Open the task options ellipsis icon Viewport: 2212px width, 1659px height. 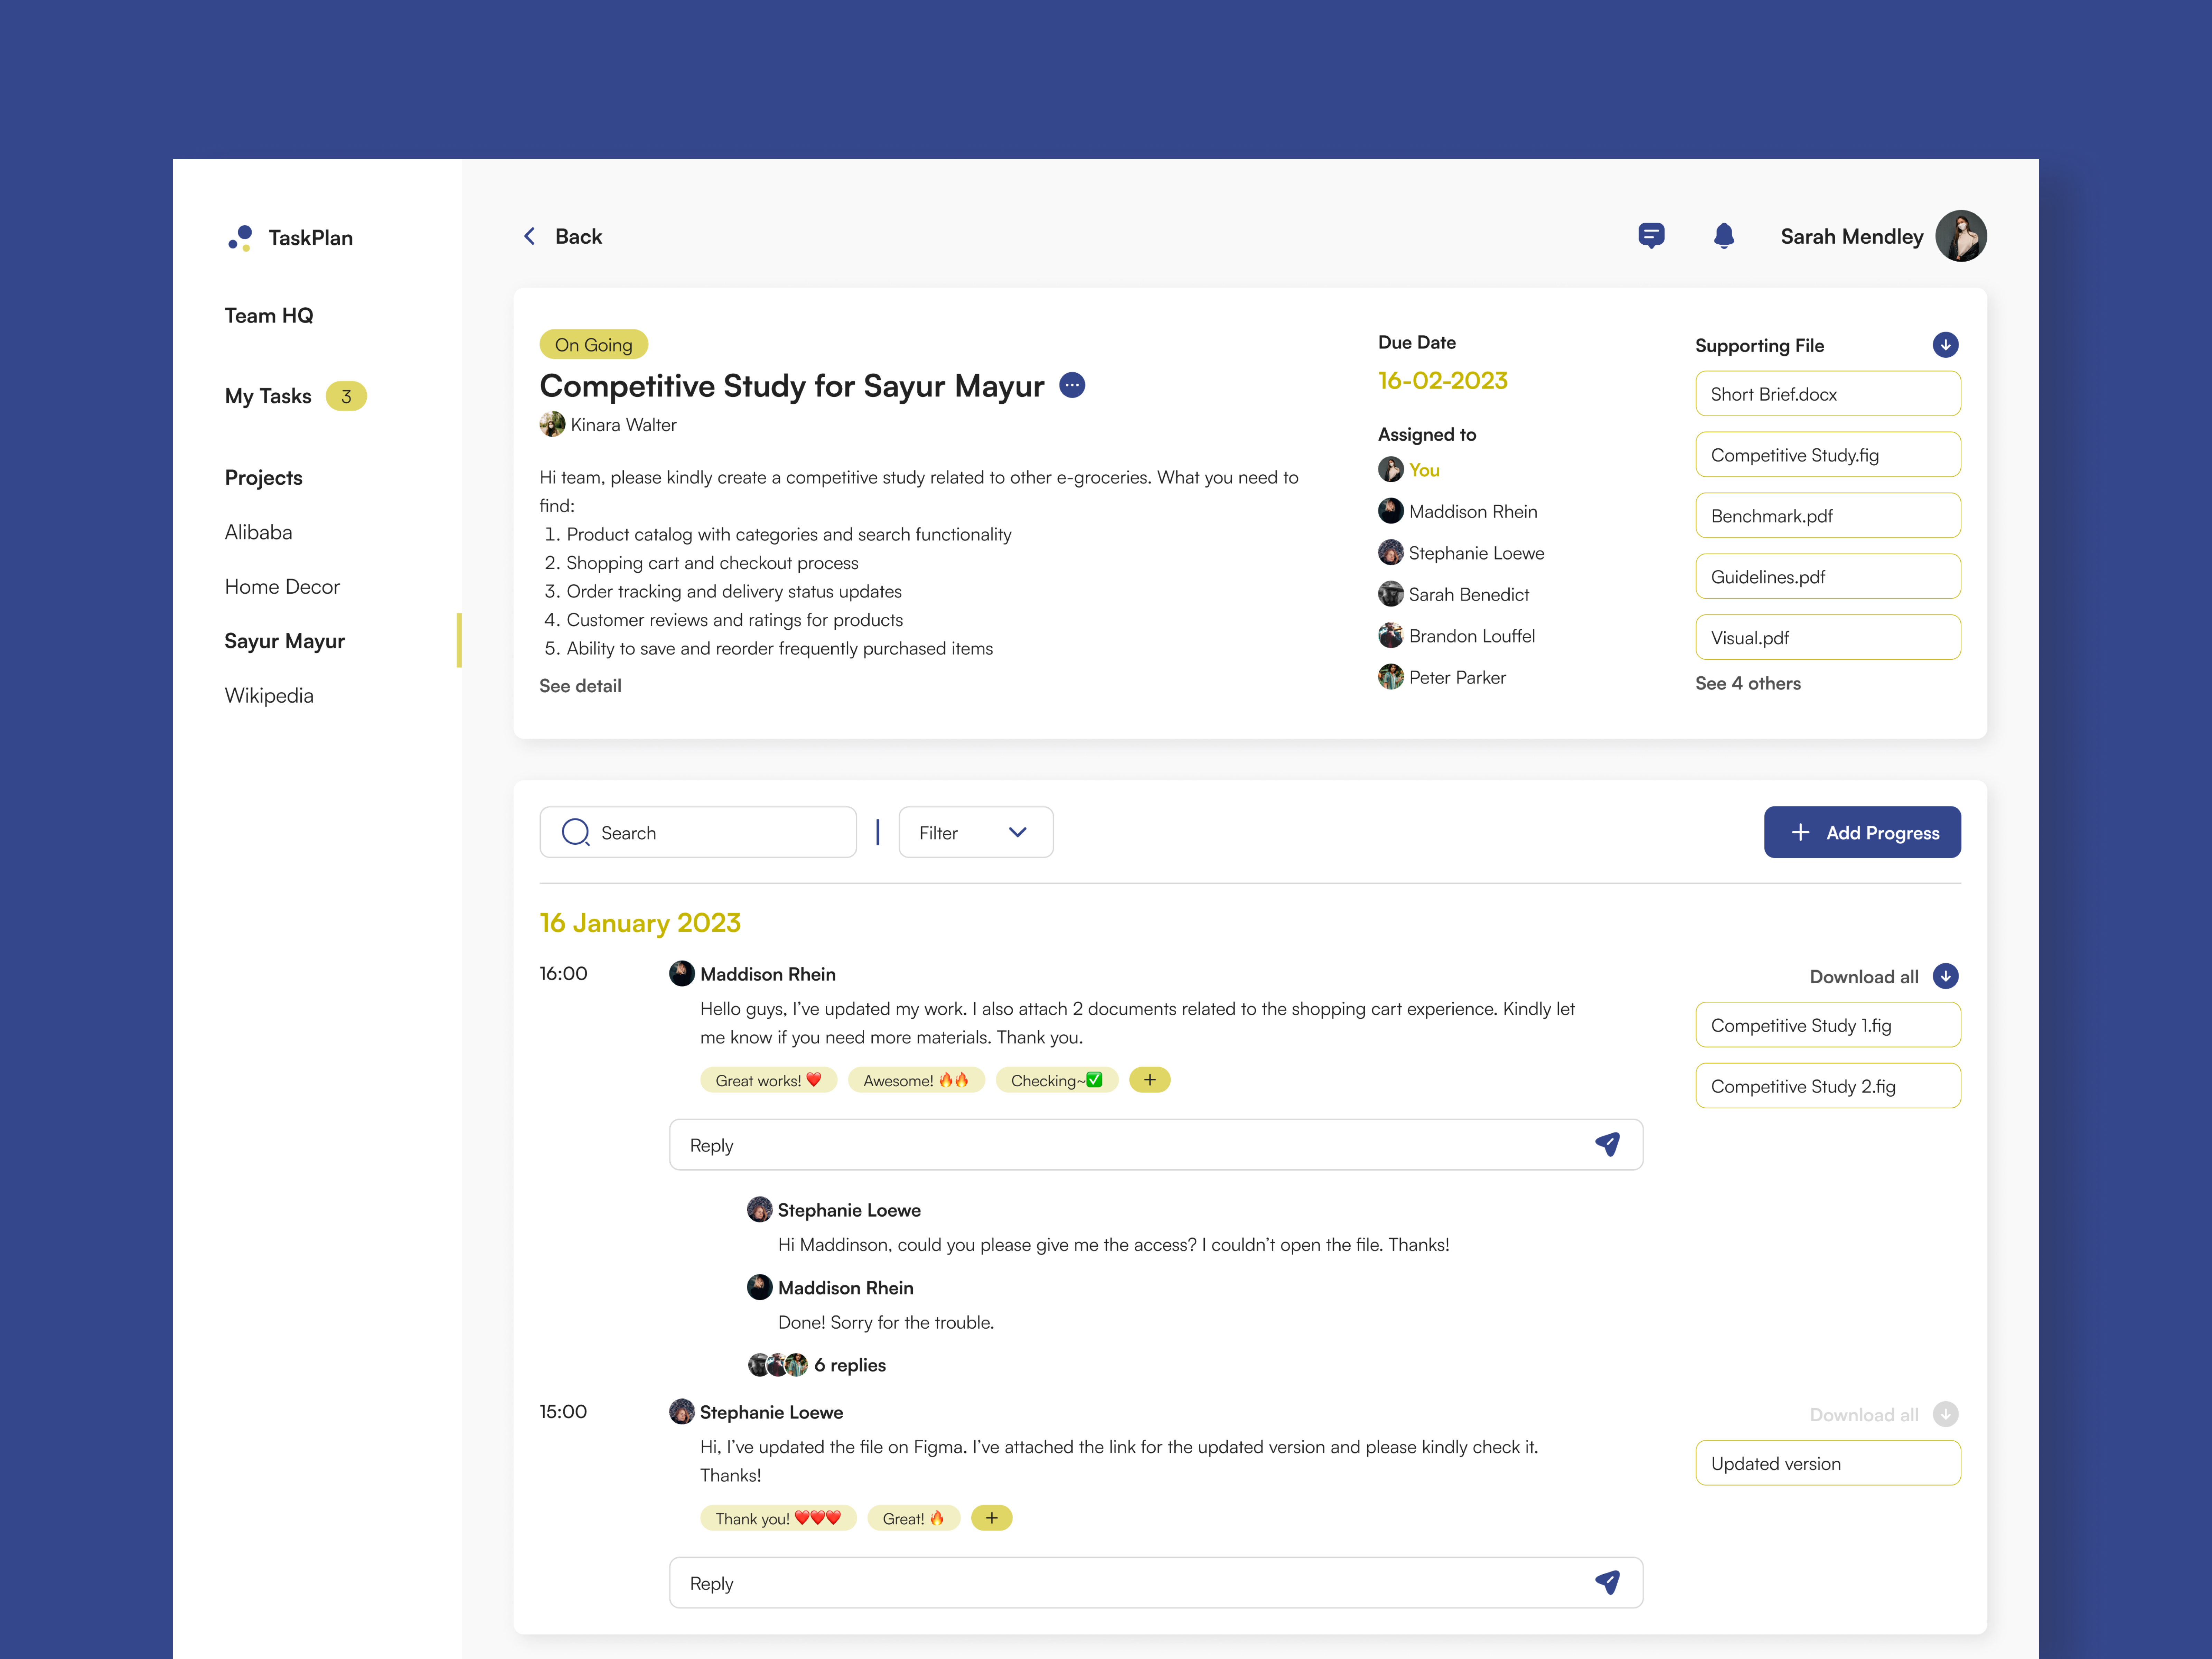coord(1072,385)
